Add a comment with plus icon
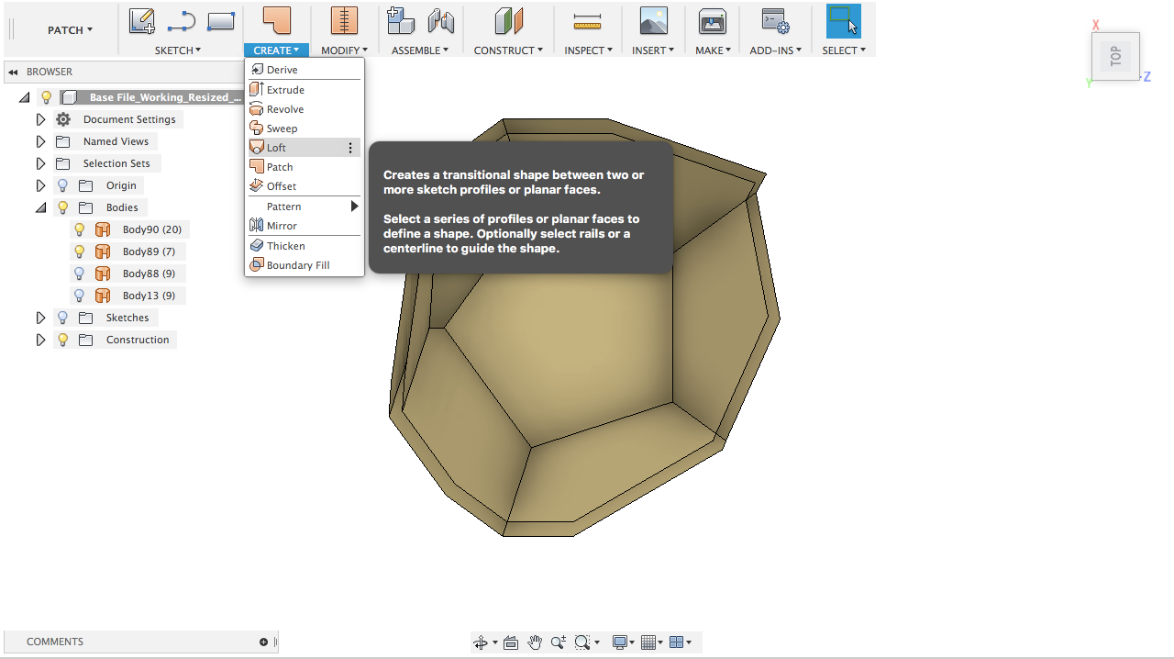The height and width of the screenshot is (659, 1174). coord(263,642)
